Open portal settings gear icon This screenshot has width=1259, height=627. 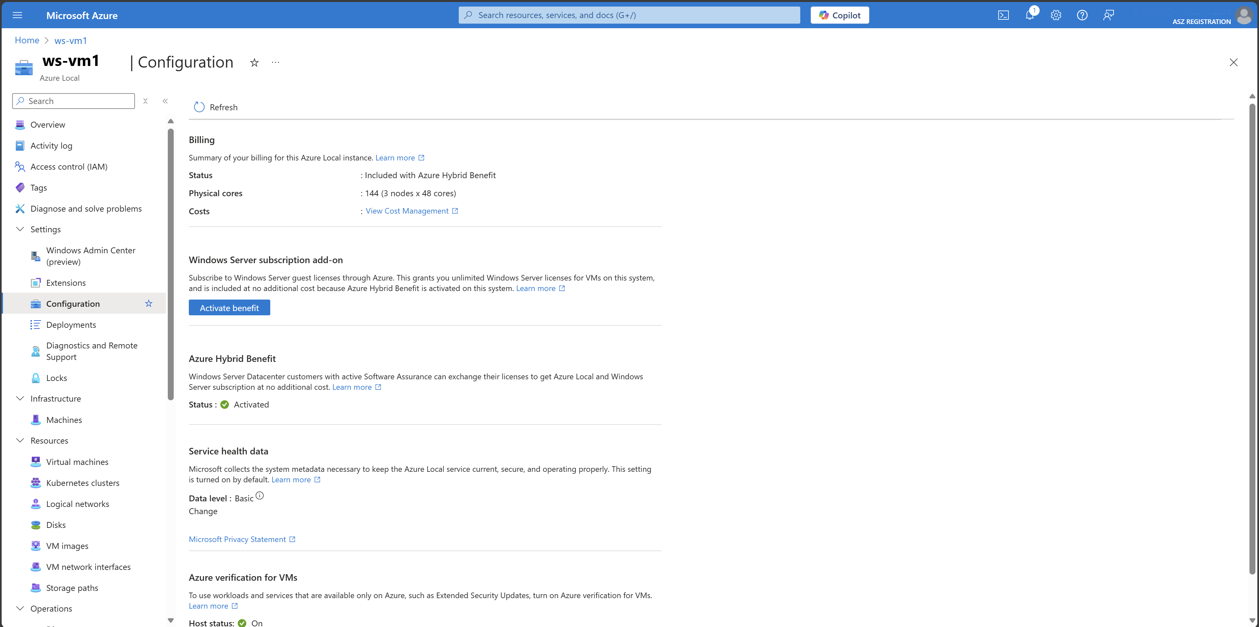coord(1056,15)
